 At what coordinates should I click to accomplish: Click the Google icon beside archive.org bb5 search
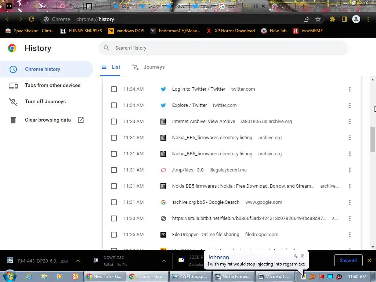pos(163,202)
